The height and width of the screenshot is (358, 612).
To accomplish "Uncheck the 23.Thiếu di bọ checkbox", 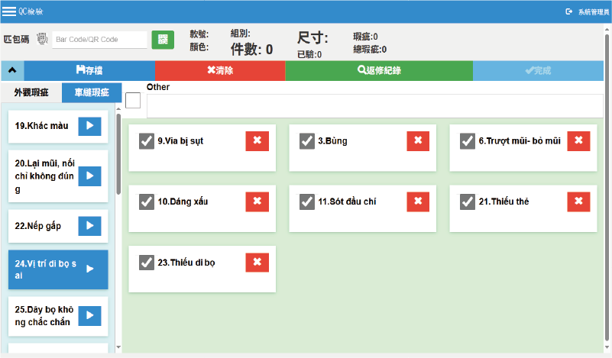I will click(147, 263).
